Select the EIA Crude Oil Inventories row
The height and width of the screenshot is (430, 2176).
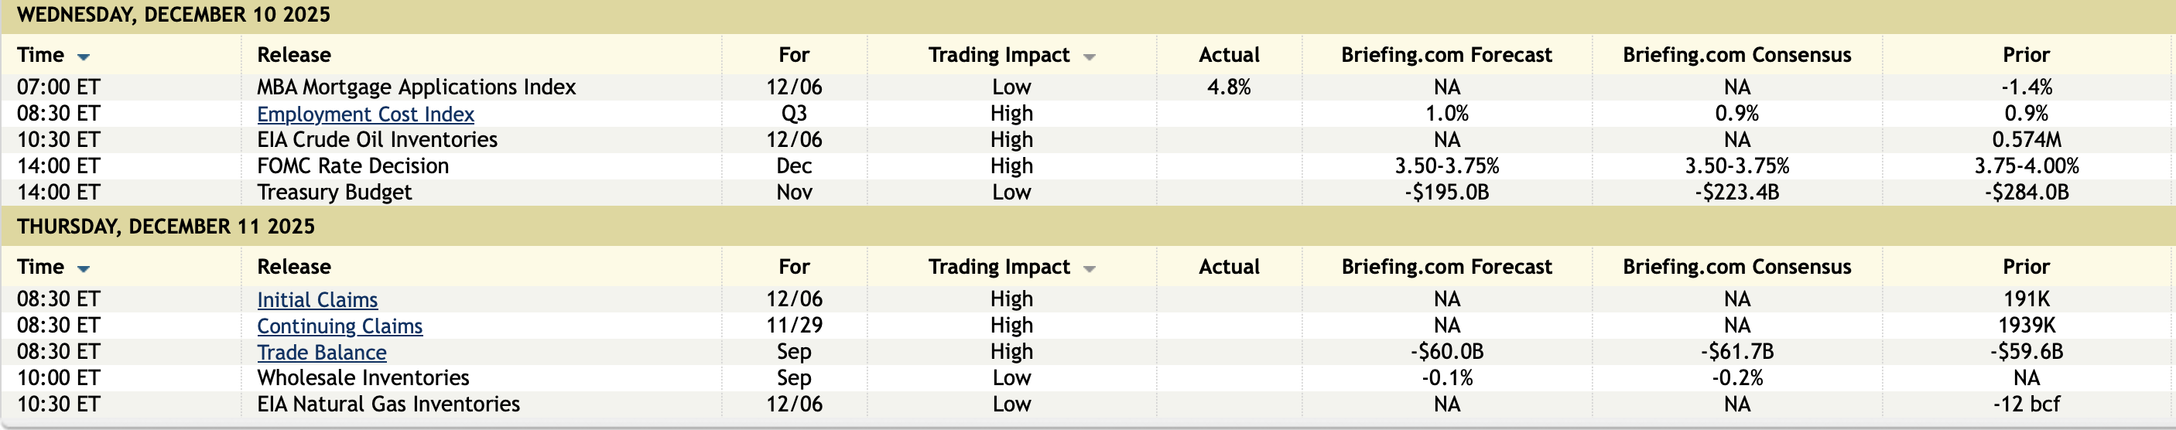pos(377,139)
